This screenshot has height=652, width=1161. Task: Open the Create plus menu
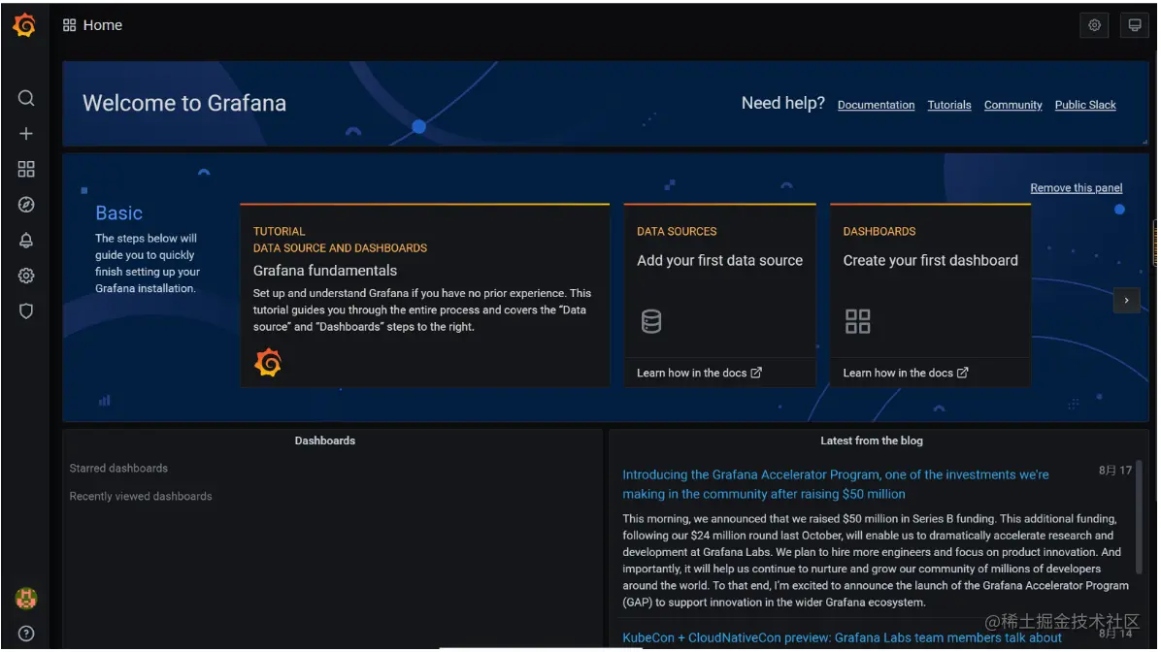coord(26,134)
